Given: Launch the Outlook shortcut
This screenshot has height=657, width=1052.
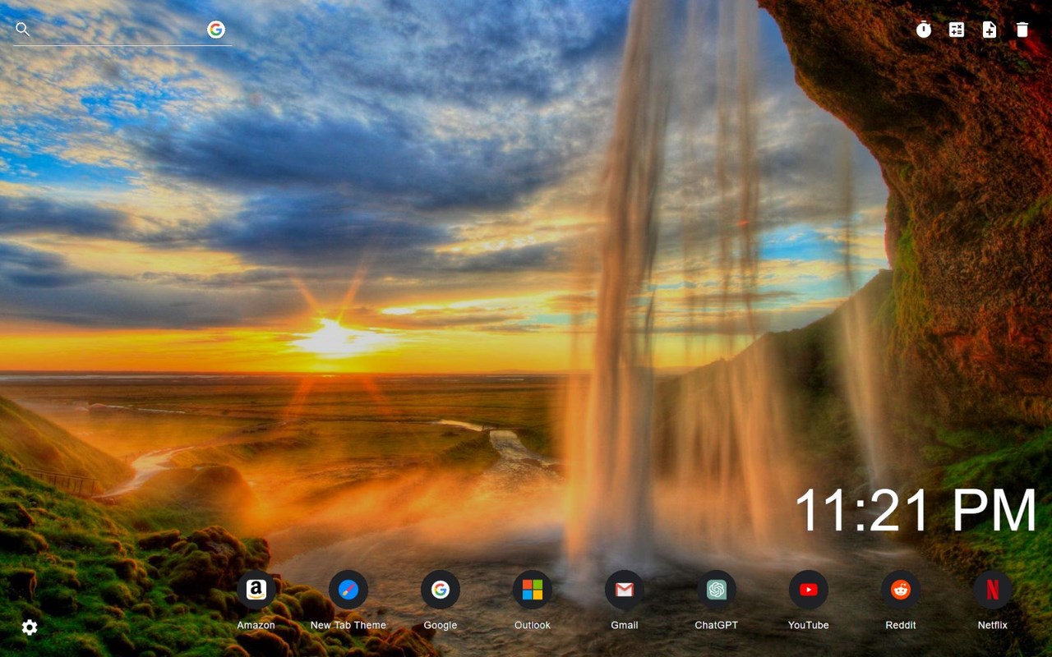Looking at the screenshot, I should pyautogui.click(x=533, y=590).
